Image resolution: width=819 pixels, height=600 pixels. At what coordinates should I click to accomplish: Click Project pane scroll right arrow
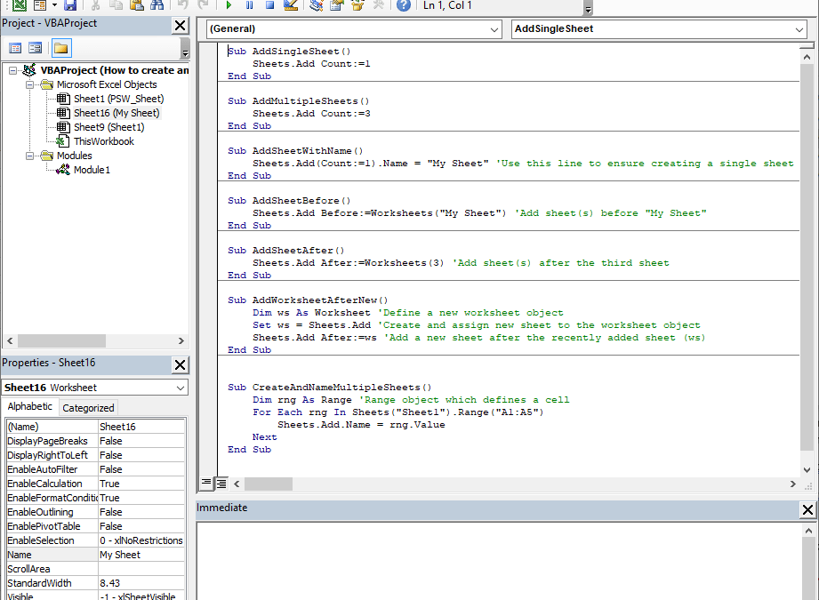pos(181,340)
